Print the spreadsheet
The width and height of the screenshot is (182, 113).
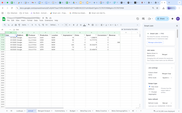[16, 25]
